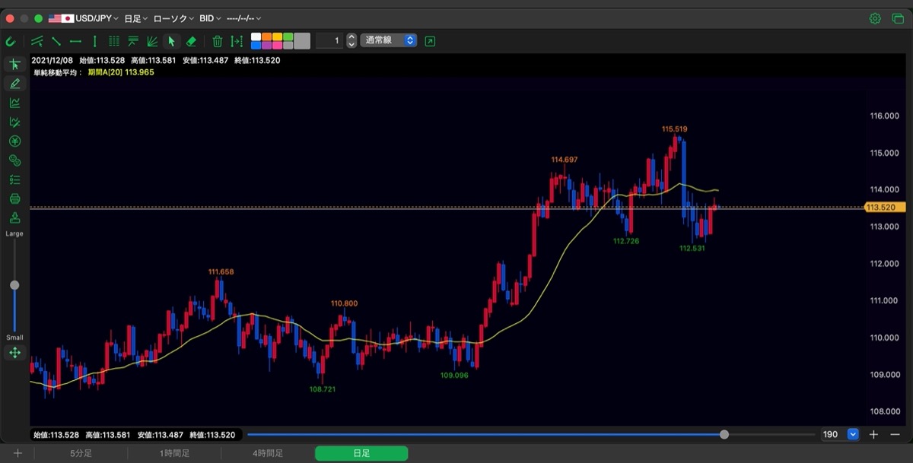
Task: Open the date selector dropdown ----/--/--
Action: coord(245,18)
